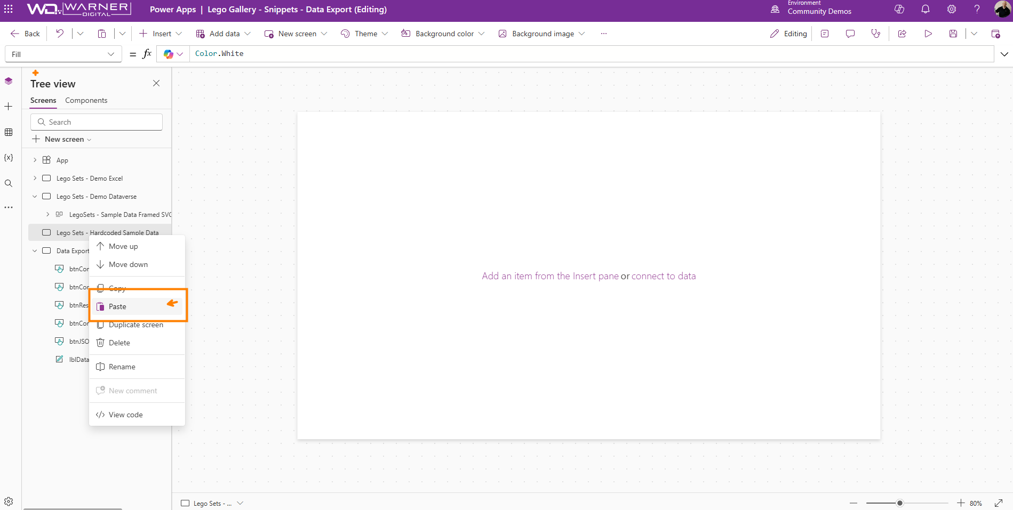Select Move down in context menu
Screen dimensions: 1013x510
[x=137, y=264]
